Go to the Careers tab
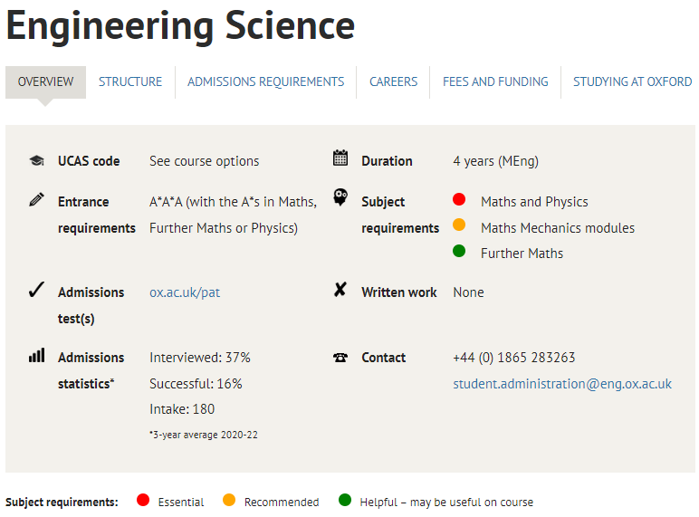The image size is (699, 517). [x=393, y=82]
